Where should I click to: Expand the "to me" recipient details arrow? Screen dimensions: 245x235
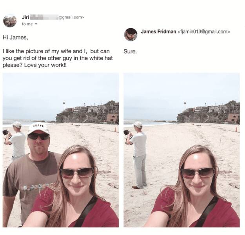[x=36, y=24]
